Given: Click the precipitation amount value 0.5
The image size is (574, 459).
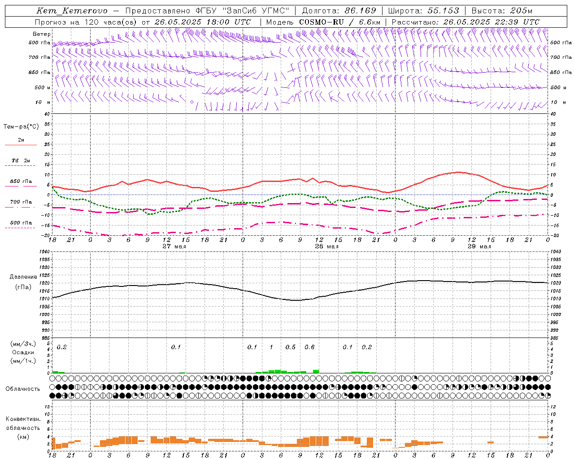Looking at the screenshot, I should pos(291,347).
